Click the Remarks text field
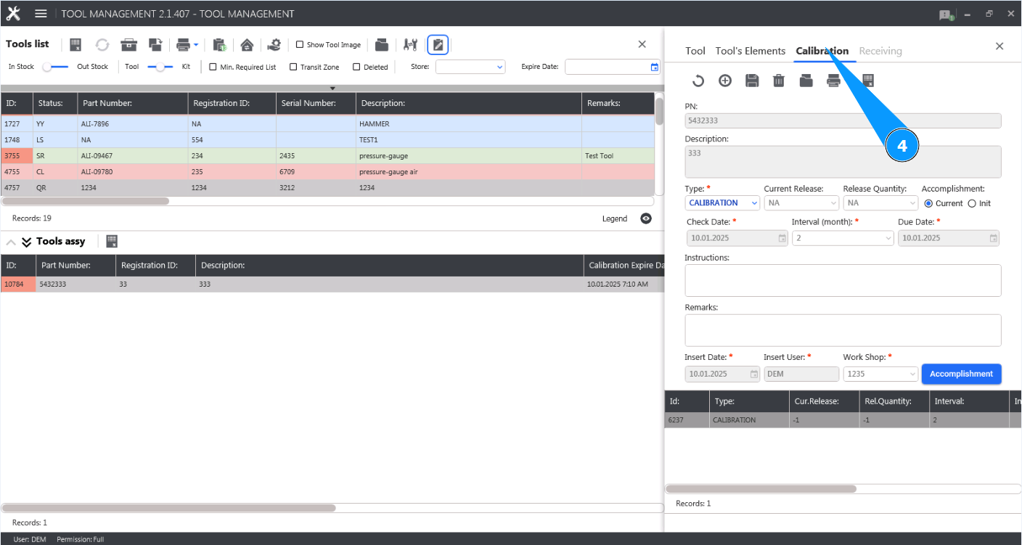Image resolution: width=1022 pixels, height=545 pixels. [842, 330]
